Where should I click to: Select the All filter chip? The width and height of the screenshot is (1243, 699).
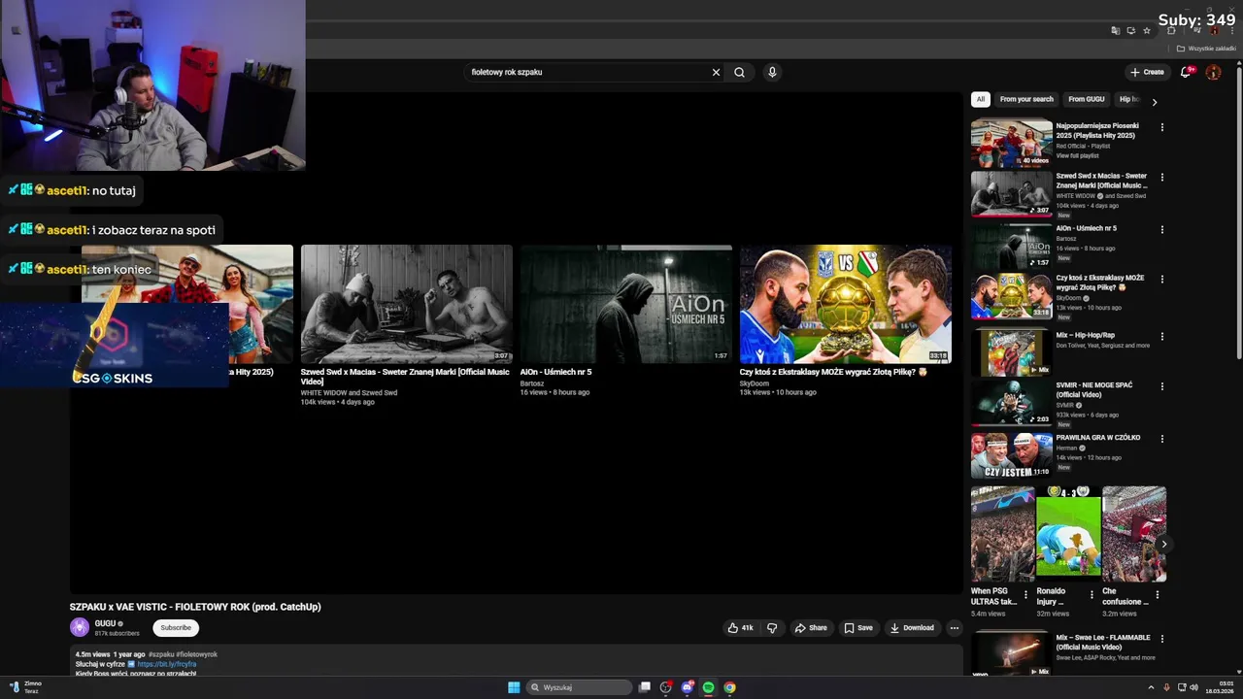981,99
